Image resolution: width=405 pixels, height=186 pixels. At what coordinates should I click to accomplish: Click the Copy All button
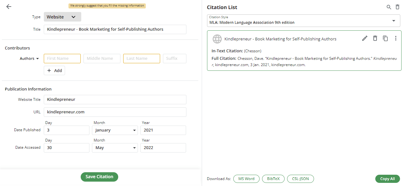(x=387, y=179)
